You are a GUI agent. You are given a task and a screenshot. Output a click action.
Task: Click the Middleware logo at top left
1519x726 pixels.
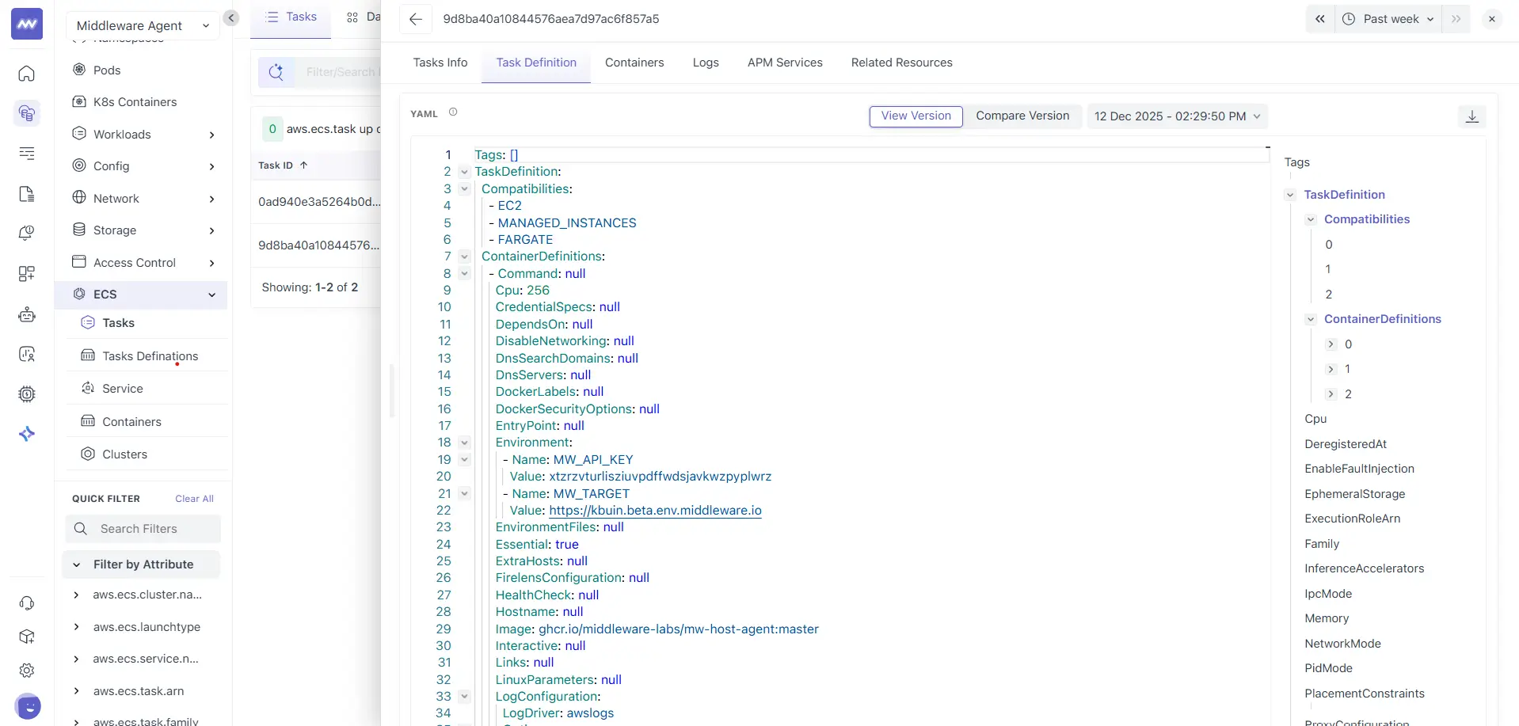point(26,23)
